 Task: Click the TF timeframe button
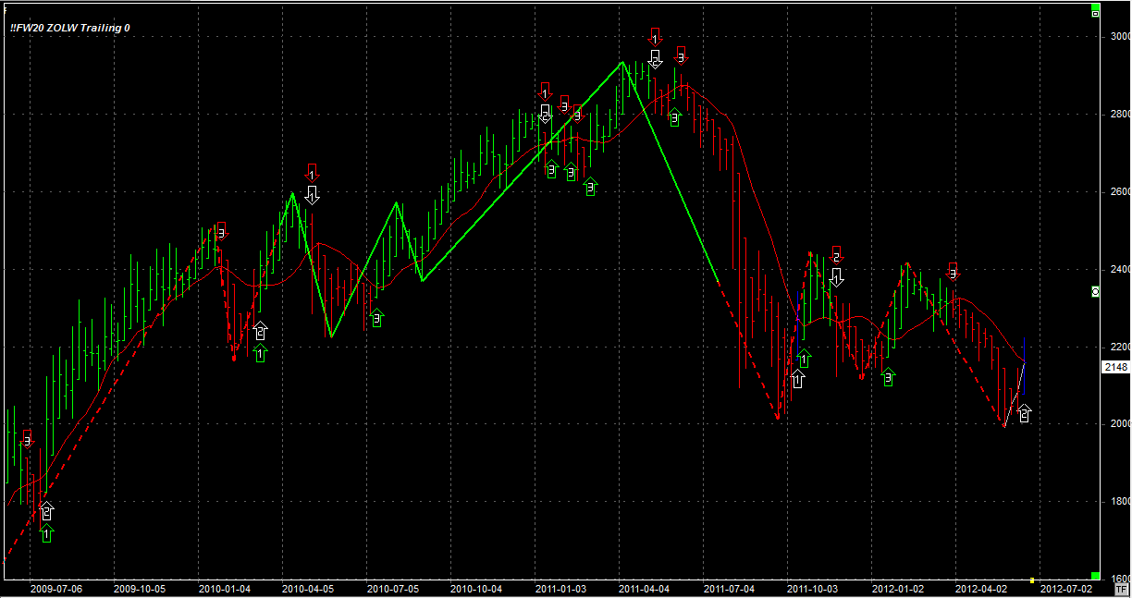coord(1121,589)
